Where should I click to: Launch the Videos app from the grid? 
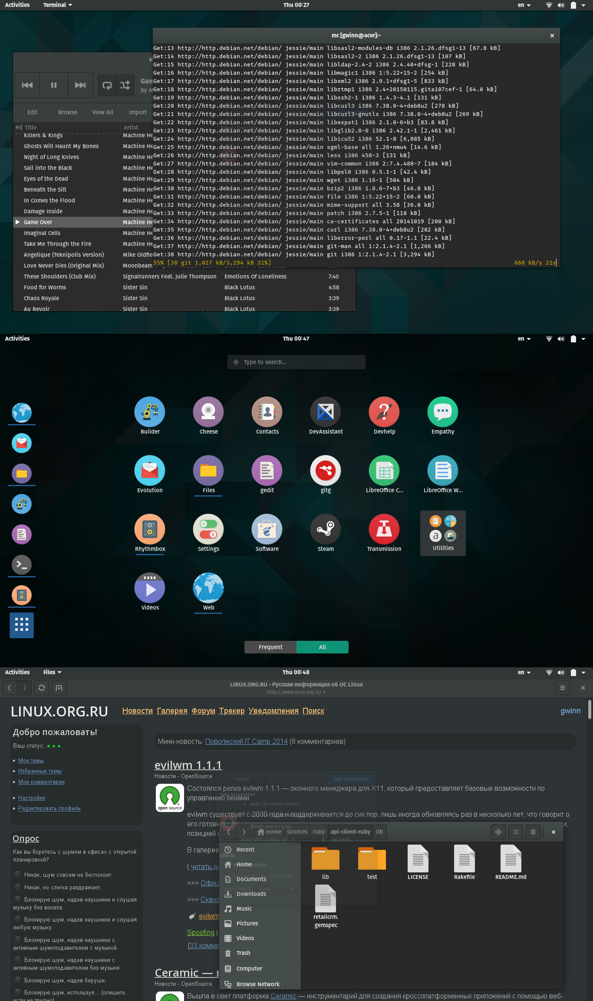tap(150, 592)
